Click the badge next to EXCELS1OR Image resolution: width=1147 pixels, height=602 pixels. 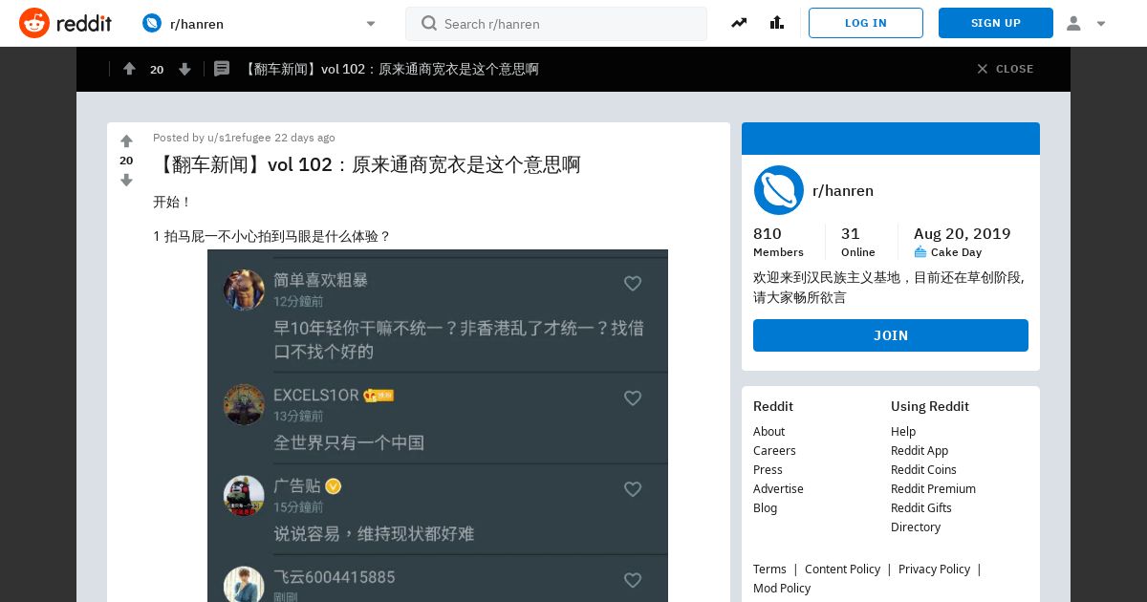[x=379, y=396]
